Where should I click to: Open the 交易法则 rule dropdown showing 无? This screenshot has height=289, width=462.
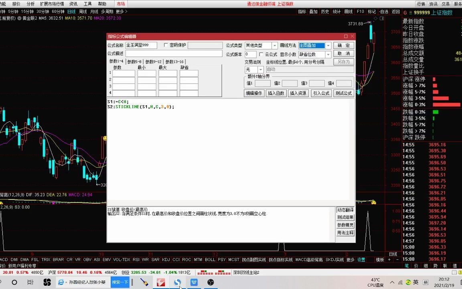coord(260,69)
